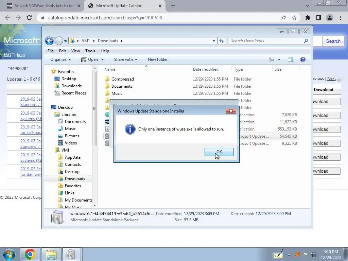Open the Share with dropdown

coord(126,59)
